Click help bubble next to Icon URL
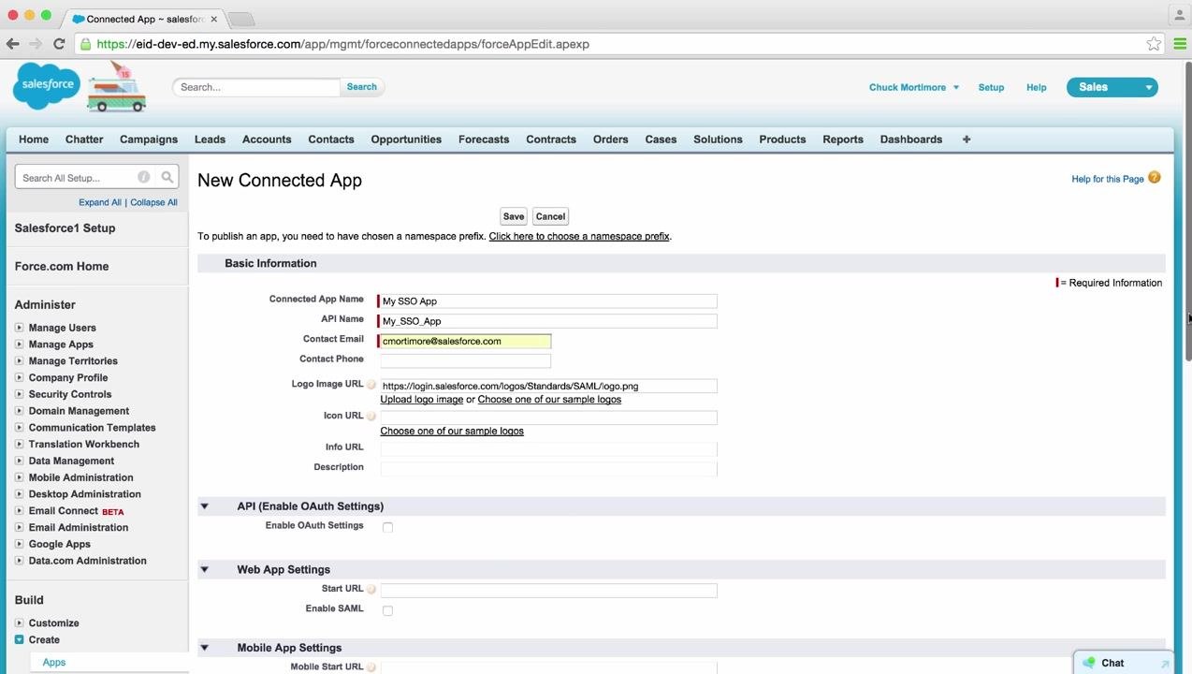The width and height of the screenshot is (1192, 674). 371,416
